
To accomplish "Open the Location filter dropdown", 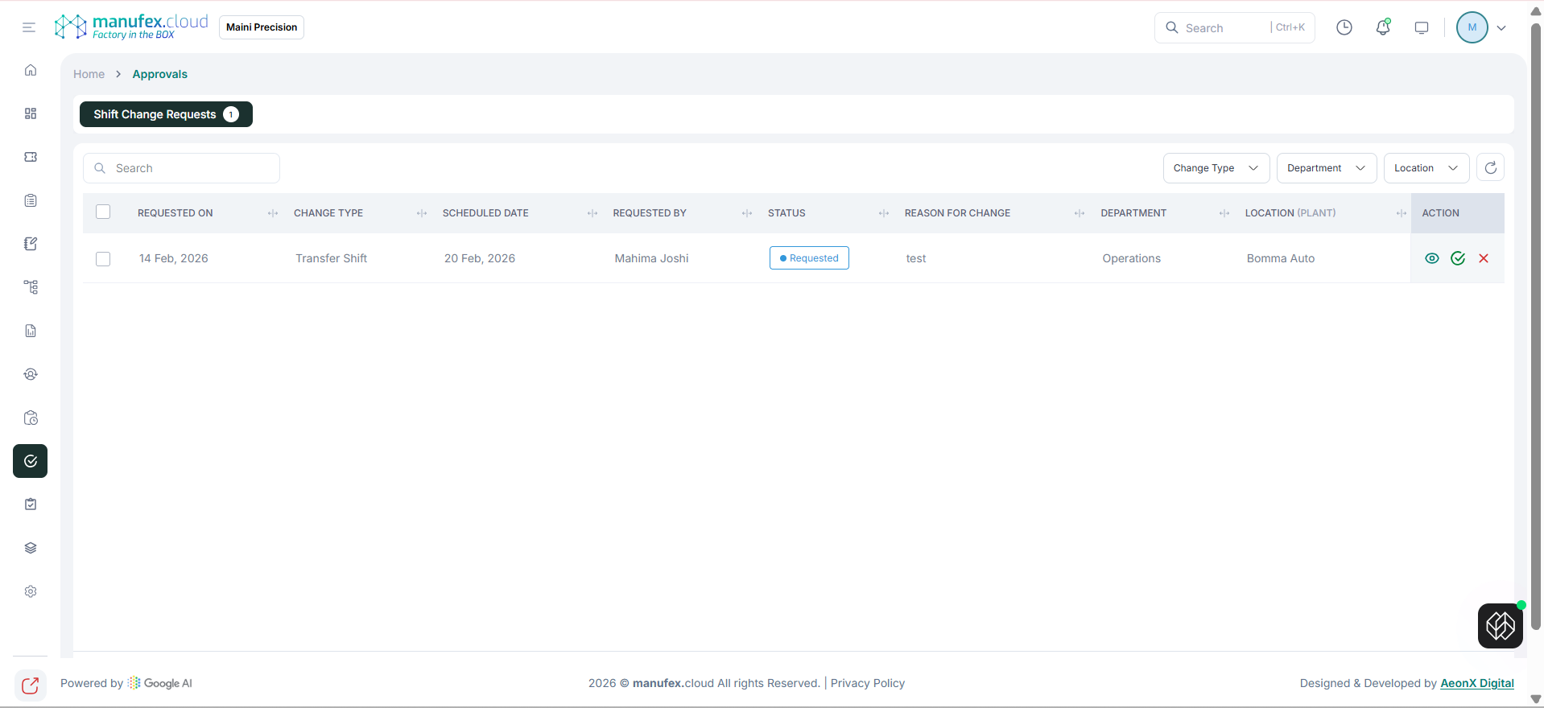I will [x=1426, y=168].
